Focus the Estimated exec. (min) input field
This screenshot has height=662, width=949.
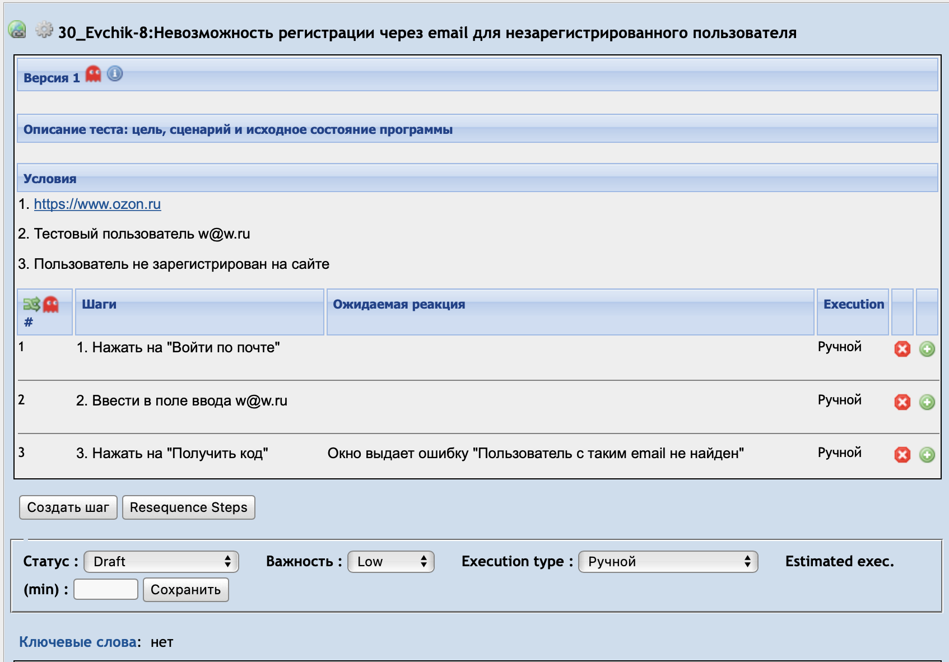coord(106,589)
